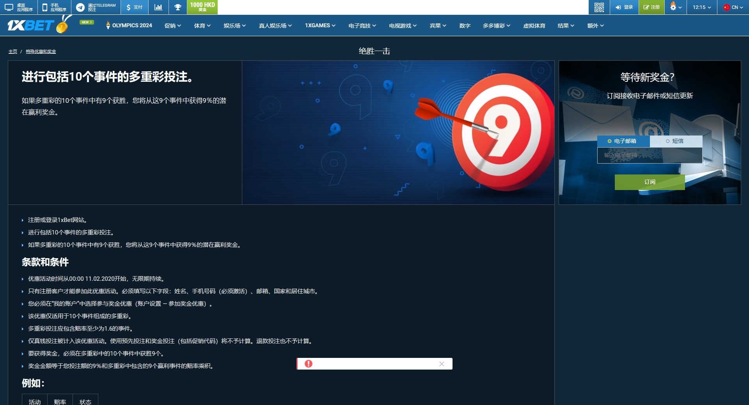Expand the 体育 menu

tap(202, 26)
